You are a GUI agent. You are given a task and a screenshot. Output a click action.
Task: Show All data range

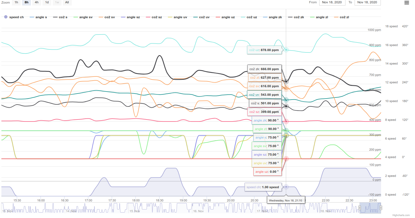tap(67, 2)
